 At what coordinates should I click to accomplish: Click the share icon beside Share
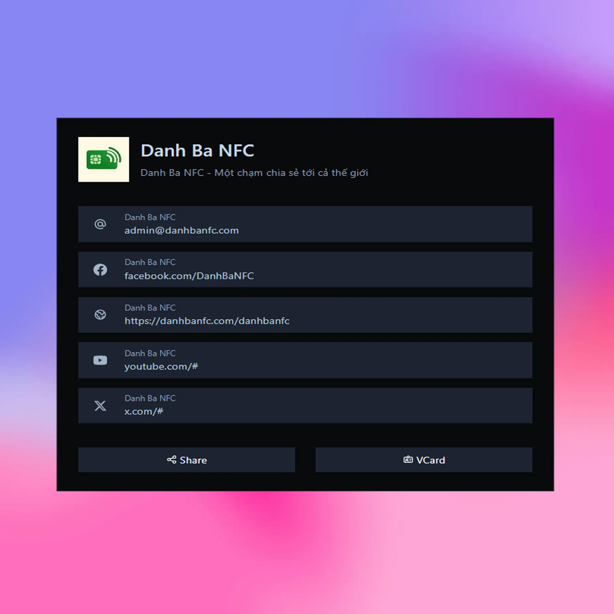pos(172,460)
